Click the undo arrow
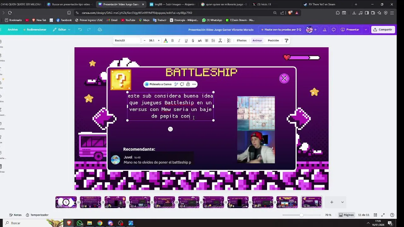The image size is (404, 227). pyautogui.click(x=80, y=30)
